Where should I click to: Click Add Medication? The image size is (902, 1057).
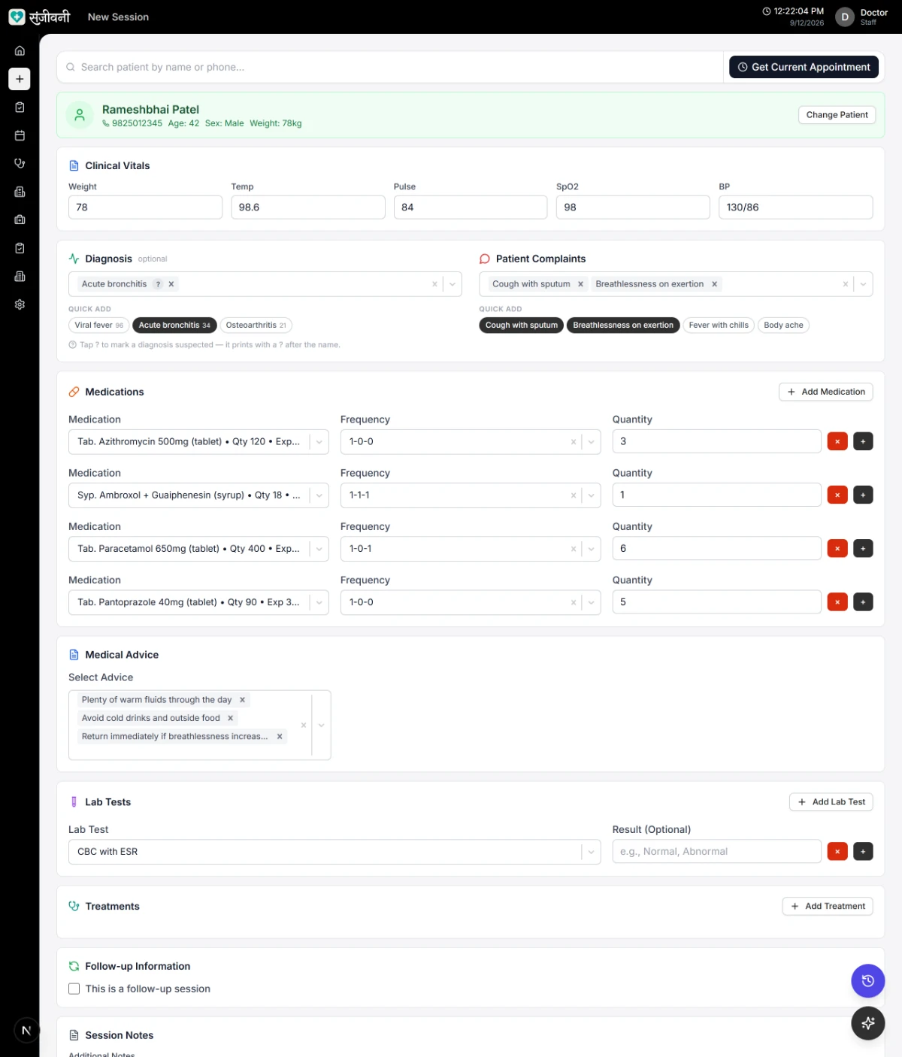[825, 392]
